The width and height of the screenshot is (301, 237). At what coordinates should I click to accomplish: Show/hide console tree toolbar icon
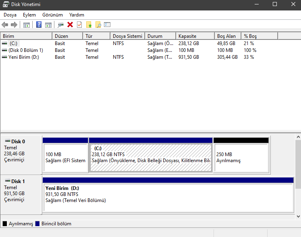(x=27, y=25)
